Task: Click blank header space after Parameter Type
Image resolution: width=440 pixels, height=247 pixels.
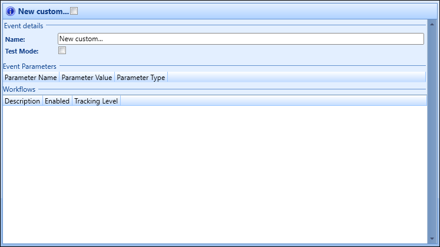Action: [x=295, y=77]
